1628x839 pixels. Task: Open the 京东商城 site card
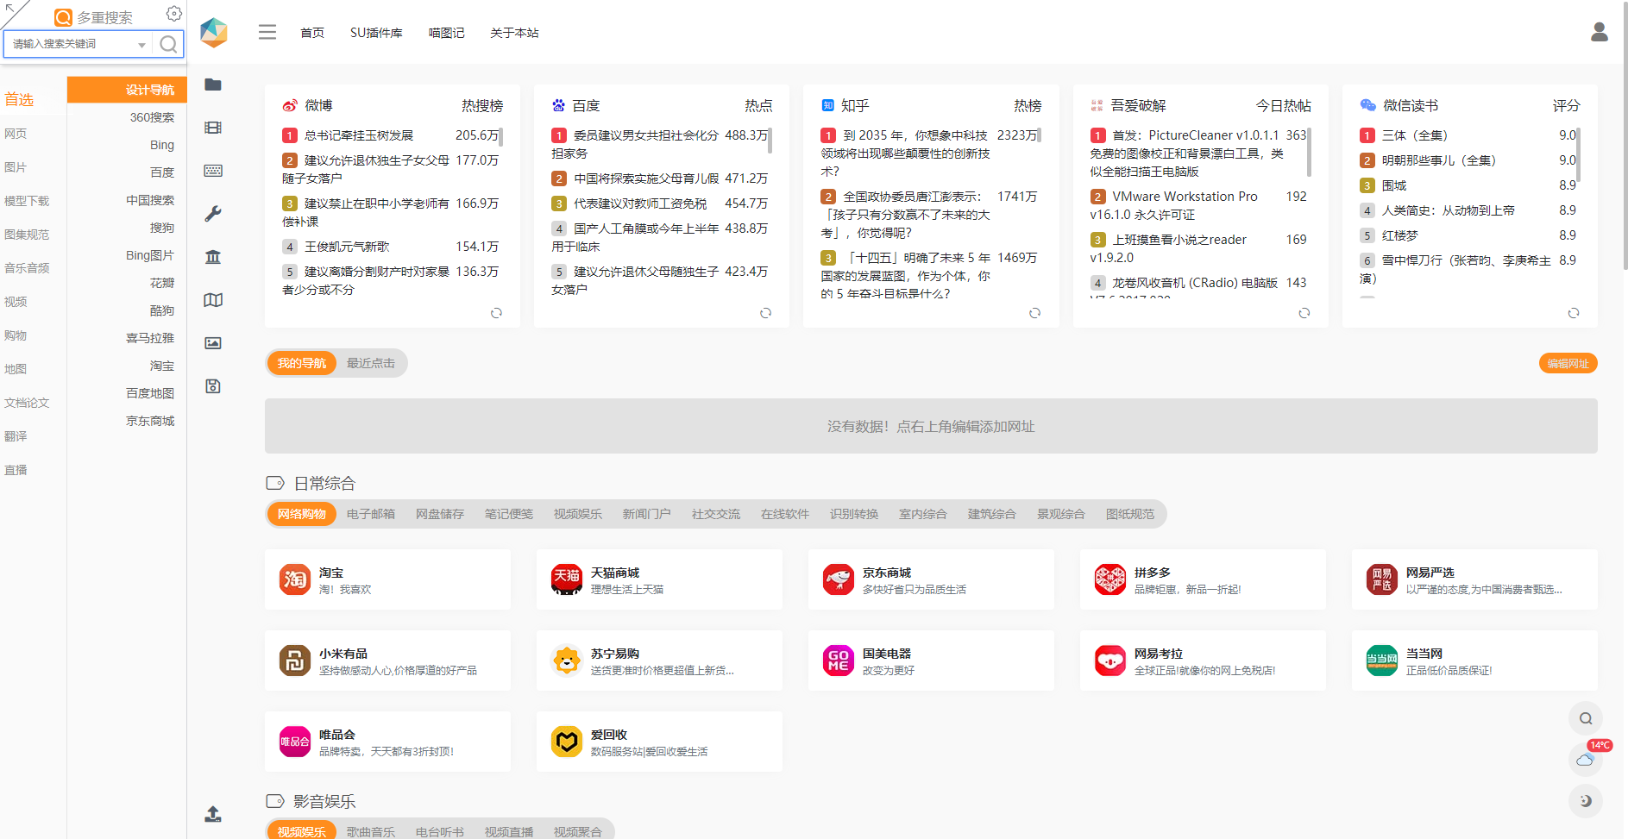point(931,579)
